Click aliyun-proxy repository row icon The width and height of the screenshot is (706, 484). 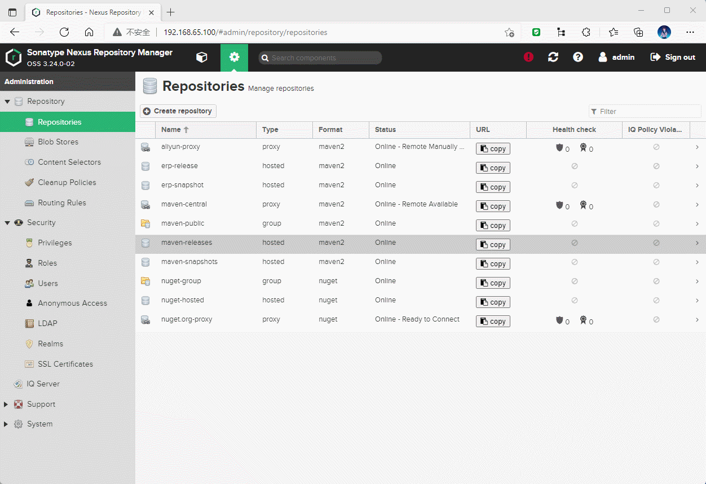(x=145, y=147)
